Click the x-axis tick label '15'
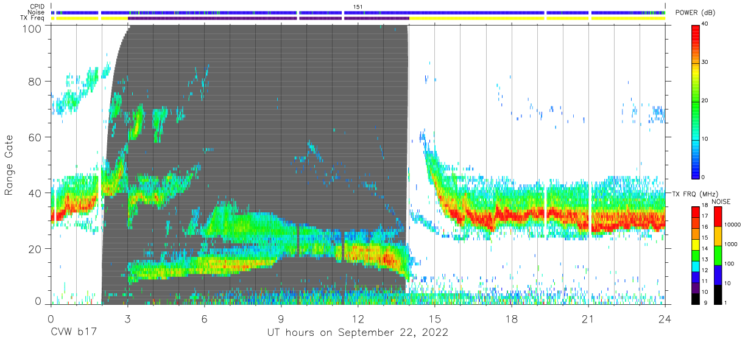The width and height of the screenshot is (748, 345). [434, 318]
